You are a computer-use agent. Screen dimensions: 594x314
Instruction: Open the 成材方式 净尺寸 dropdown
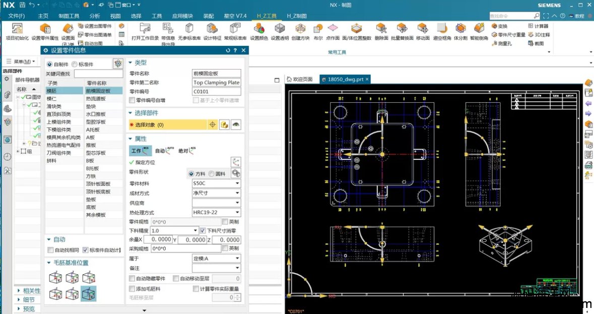tap(216, 193)
